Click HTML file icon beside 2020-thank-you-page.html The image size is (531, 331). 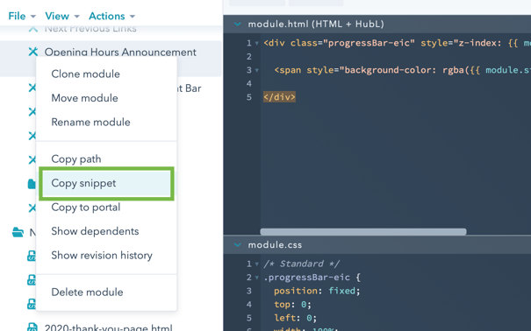(32, 327)
